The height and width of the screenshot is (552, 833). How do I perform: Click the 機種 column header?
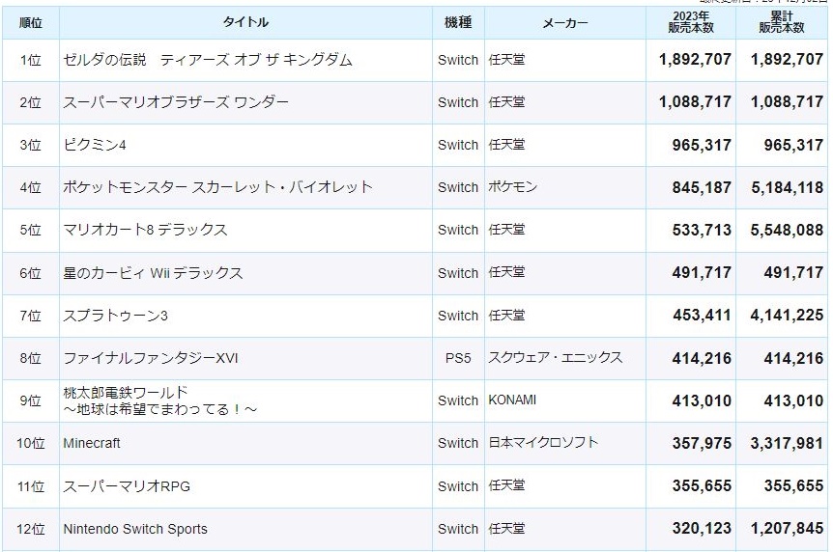(x=458, y=23)
